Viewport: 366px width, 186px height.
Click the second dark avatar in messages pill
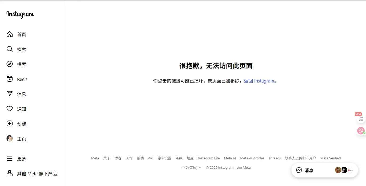tap(344, 170)
